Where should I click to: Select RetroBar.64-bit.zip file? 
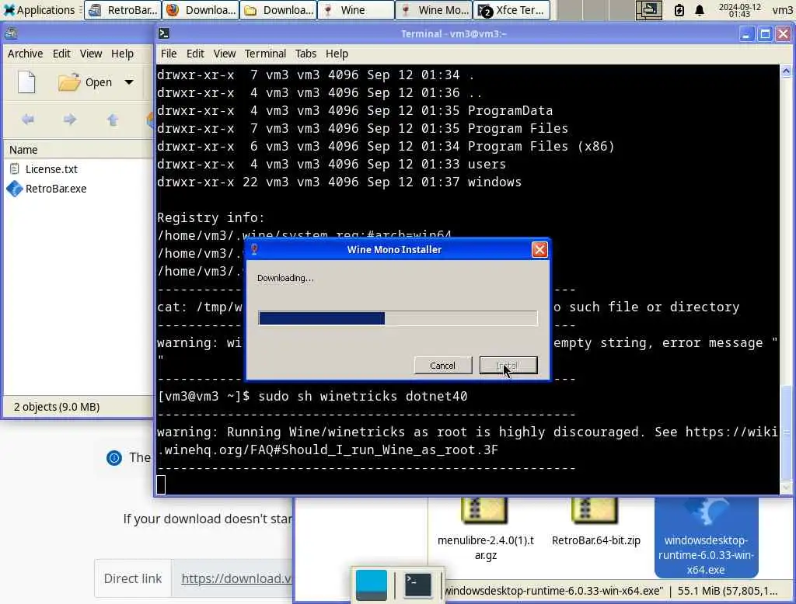[596, 522]
